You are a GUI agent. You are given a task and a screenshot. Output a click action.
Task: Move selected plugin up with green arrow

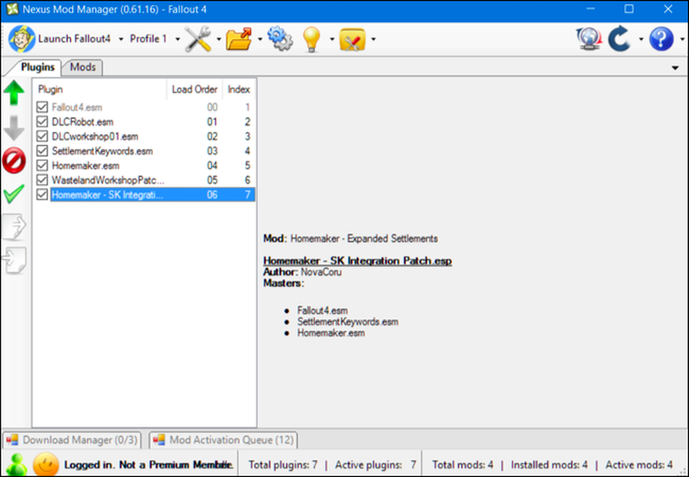click(x=14, y=93)
